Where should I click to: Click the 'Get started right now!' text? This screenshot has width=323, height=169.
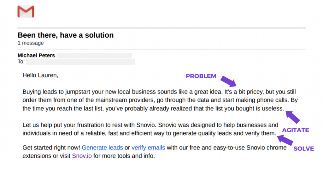click(x=51, y=148)
